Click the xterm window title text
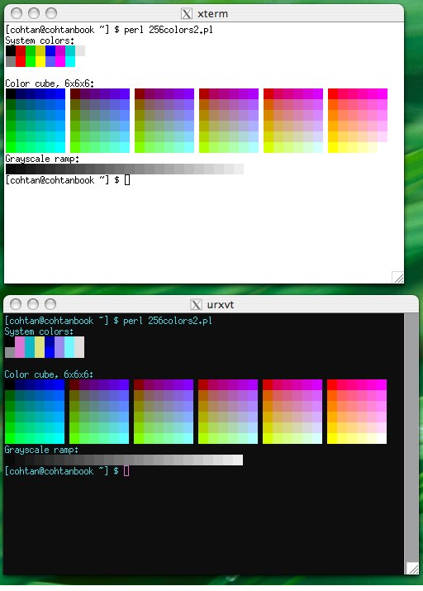This screenshot has height=591, width=423. 213,14
